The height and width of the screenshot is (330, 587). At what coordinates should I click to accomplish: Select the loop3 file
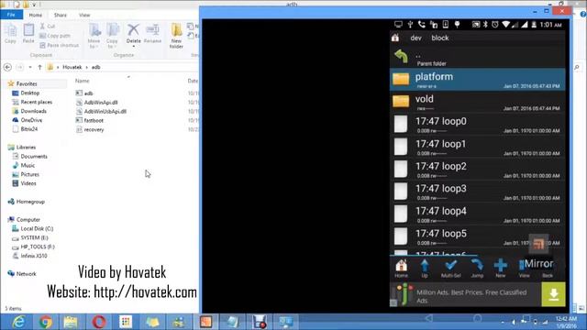click(x=477, y=192)
